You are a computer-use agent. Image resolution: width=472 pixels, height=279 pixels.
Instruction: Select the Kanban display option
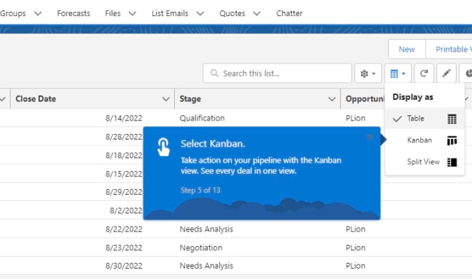click(x=424, y=140)
